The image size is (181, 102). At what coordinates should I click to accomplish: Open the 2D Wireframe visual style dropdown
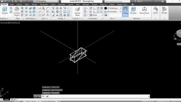click(113, 8)
